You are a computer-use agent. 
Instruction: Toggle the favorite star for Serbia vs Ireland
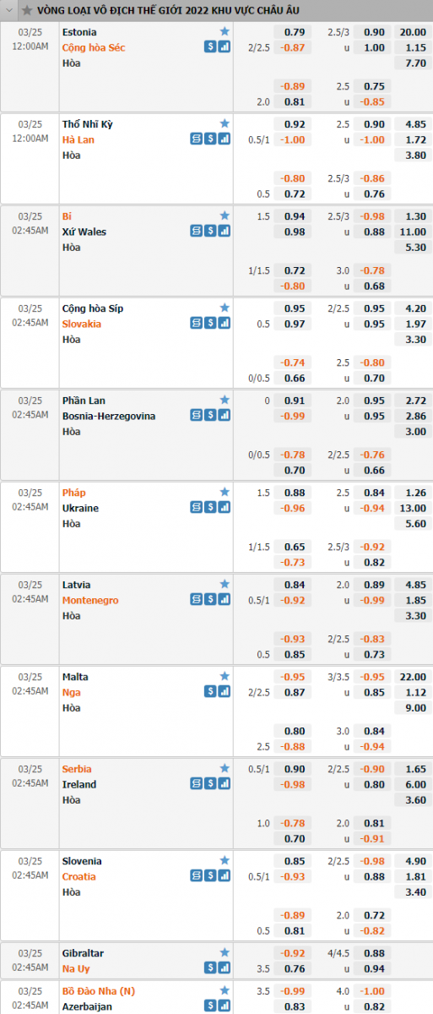pyautogui.click(x=225, y=768)
